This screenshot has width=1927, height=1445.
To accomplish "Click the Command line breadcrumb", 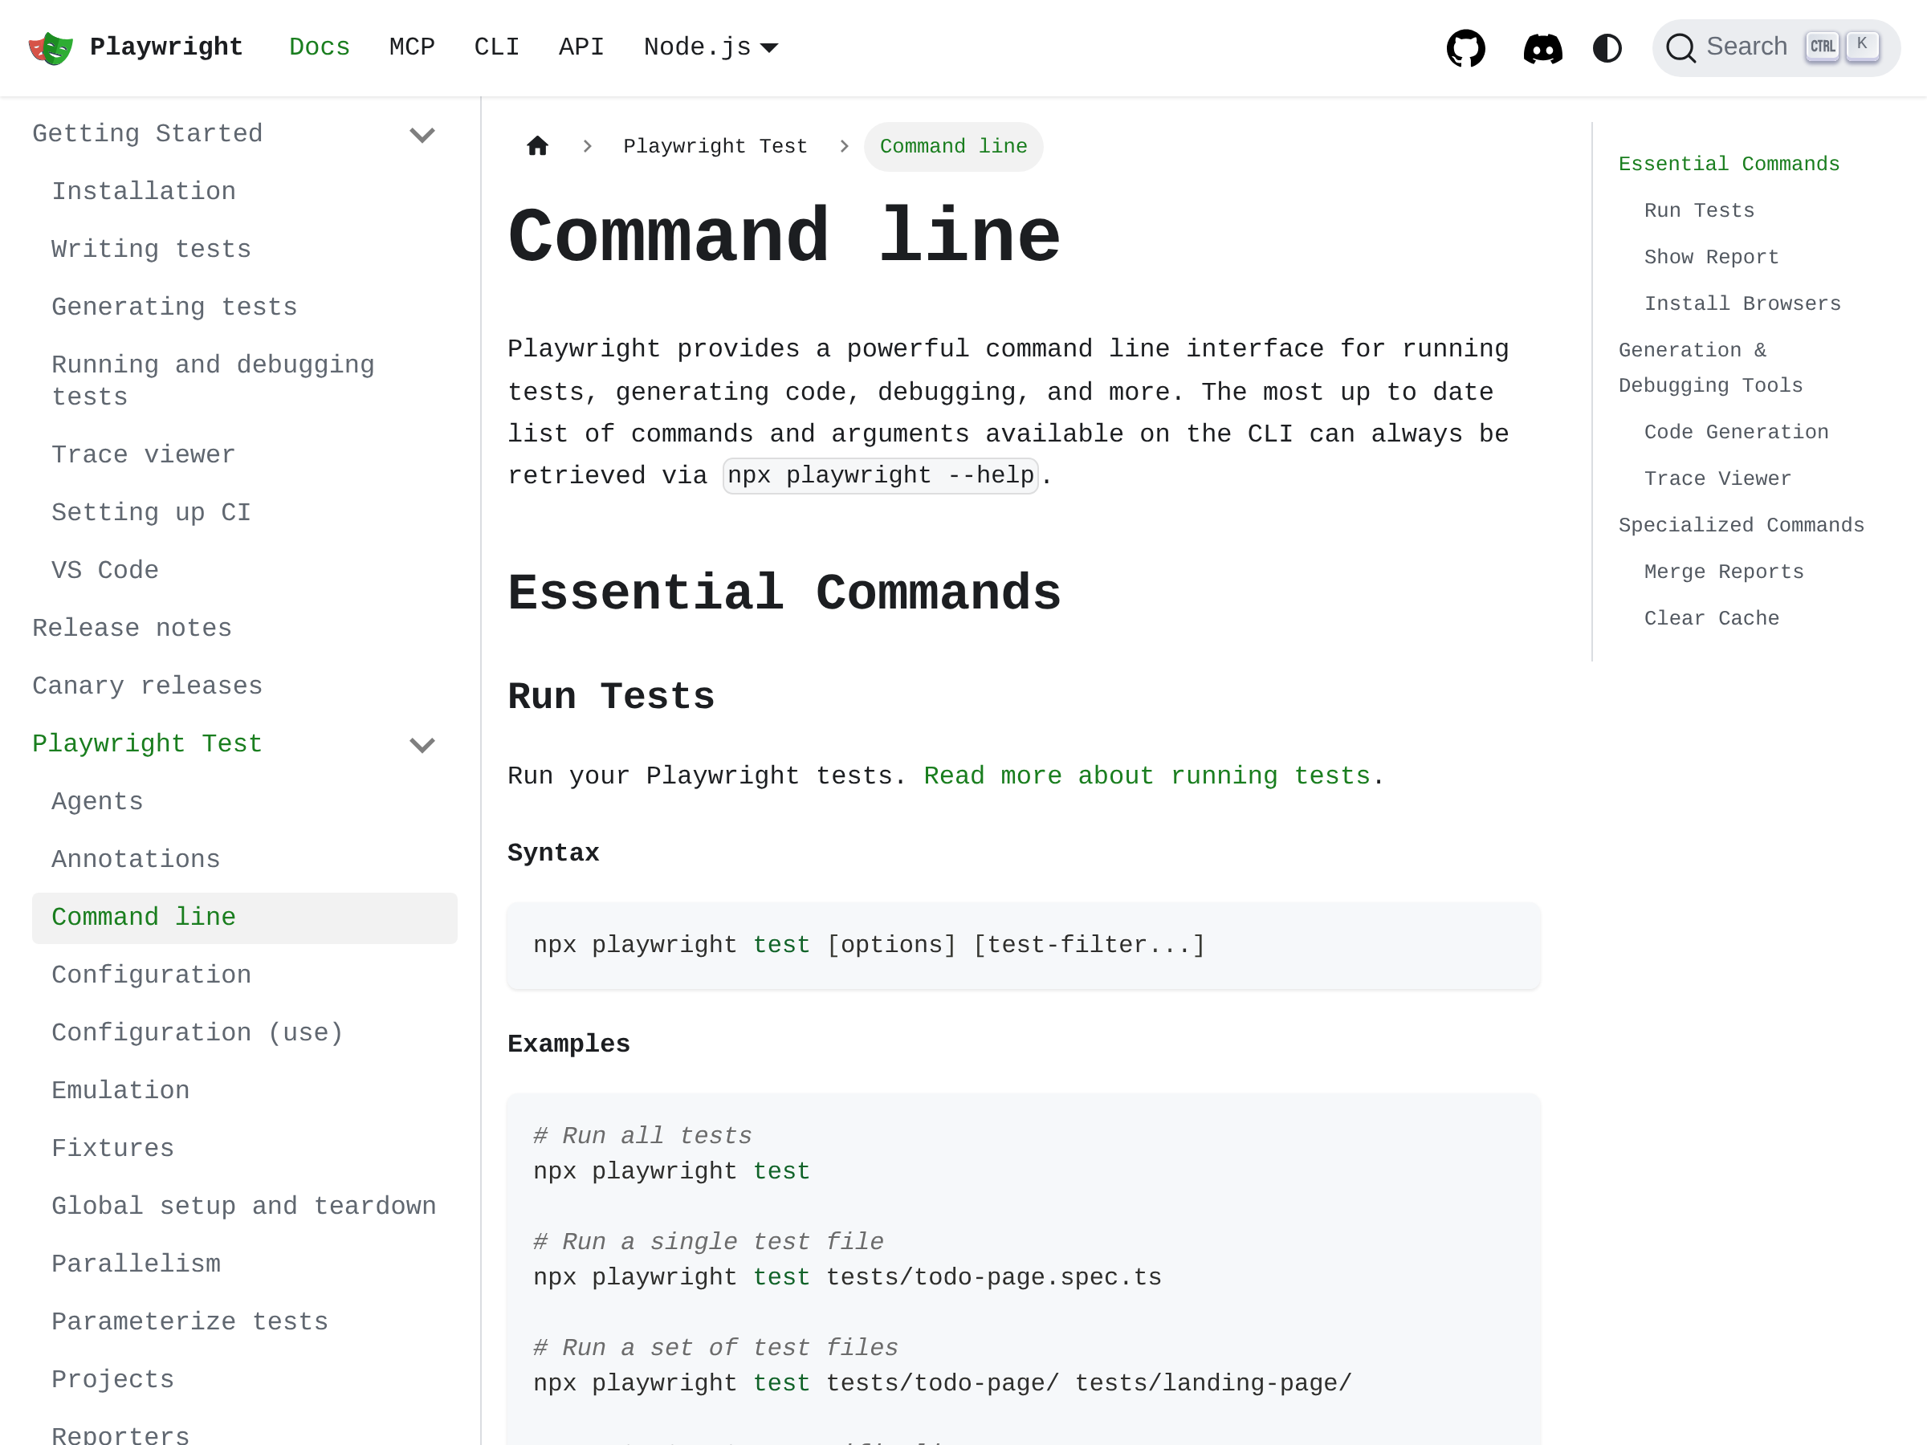I will click(953, 146).
